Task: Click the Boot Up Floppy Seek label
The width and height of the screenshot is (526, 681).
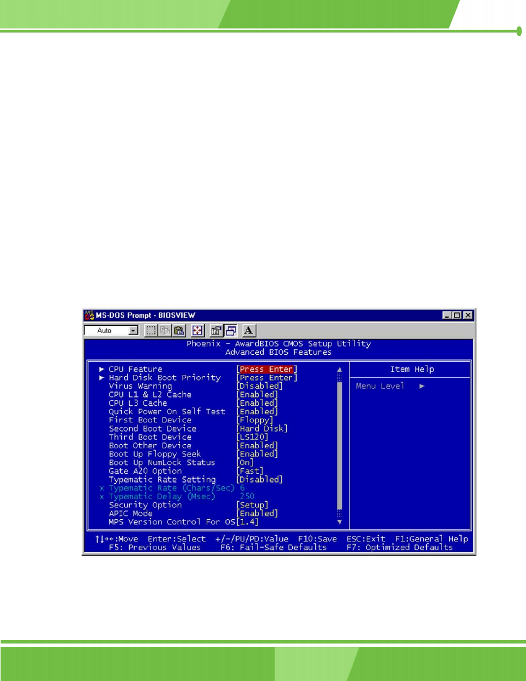Action: click(155, 454)
